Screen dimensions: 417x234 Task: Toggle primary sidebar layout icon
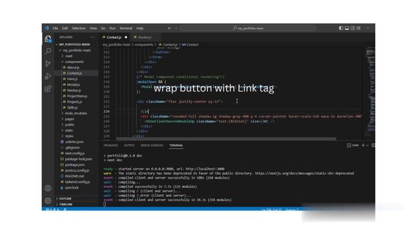341,28
